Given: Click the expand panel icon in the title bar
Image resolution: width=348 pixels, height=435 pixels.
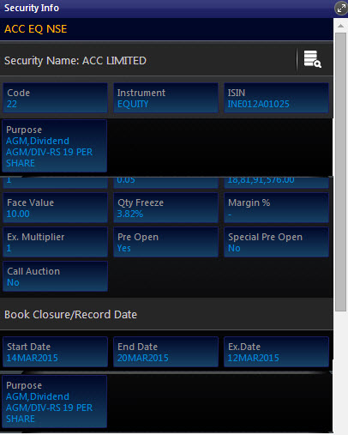Looking at the screenshot, I should point(341,9).
